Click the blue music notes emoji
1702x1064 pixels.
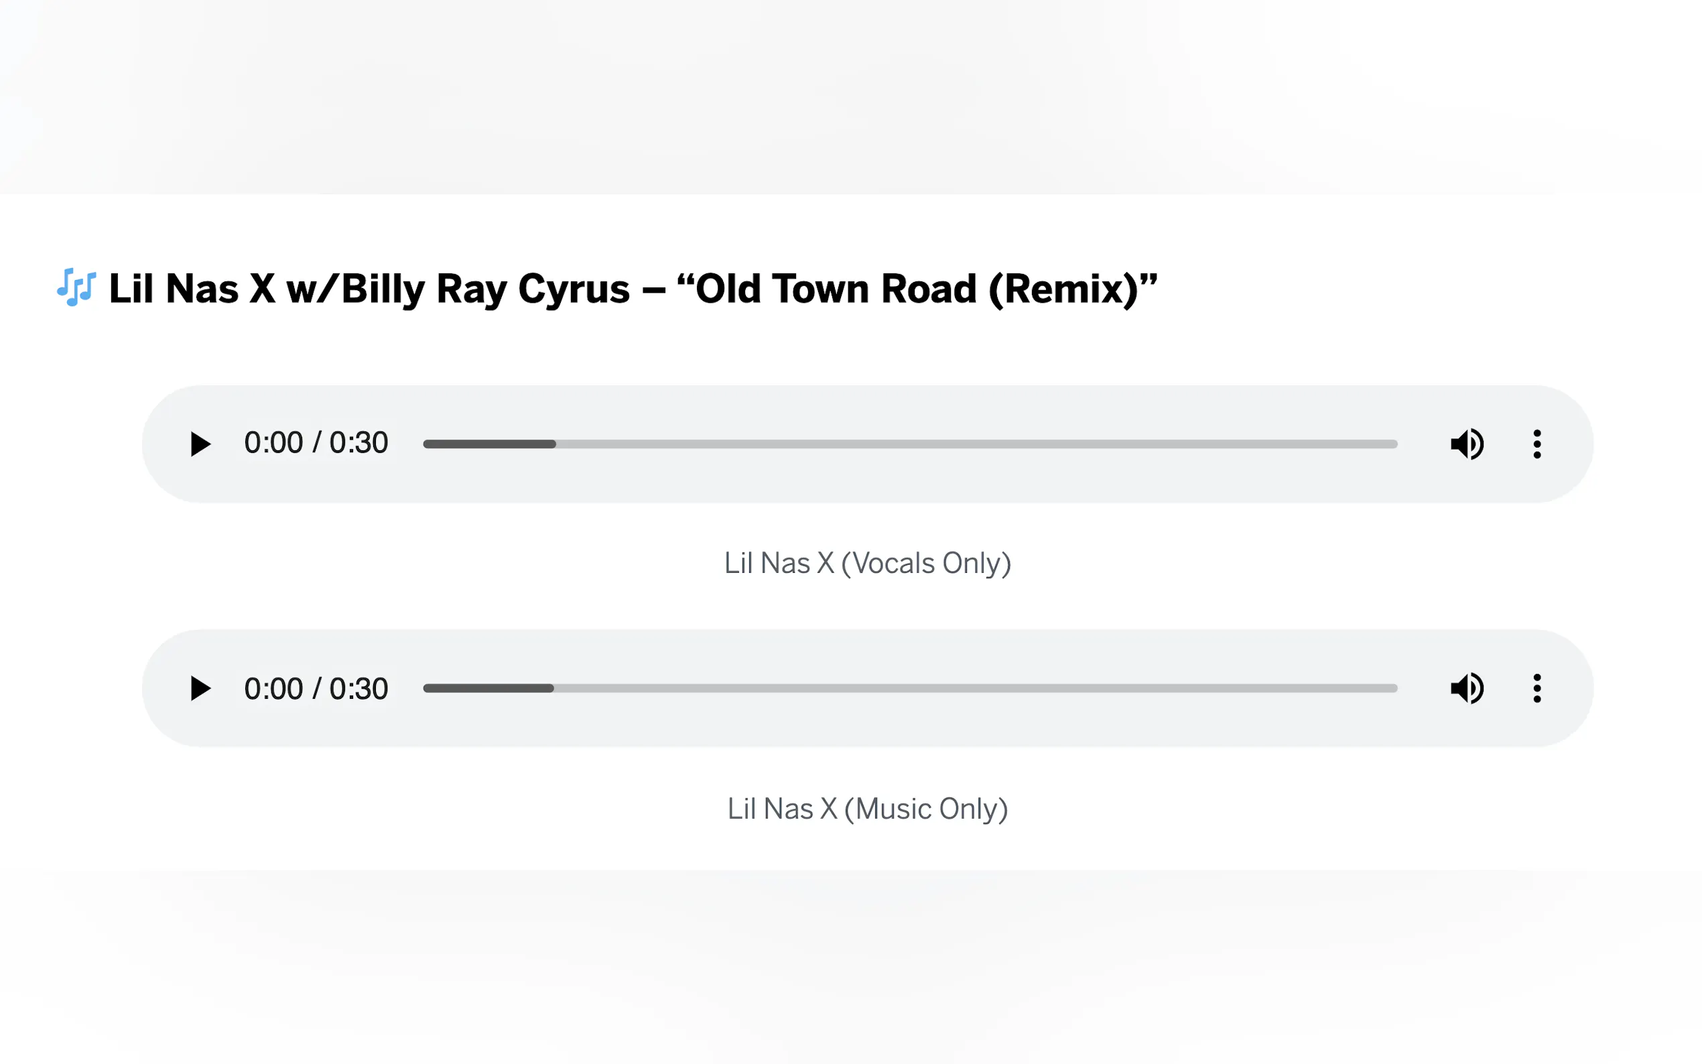[76, 287]
